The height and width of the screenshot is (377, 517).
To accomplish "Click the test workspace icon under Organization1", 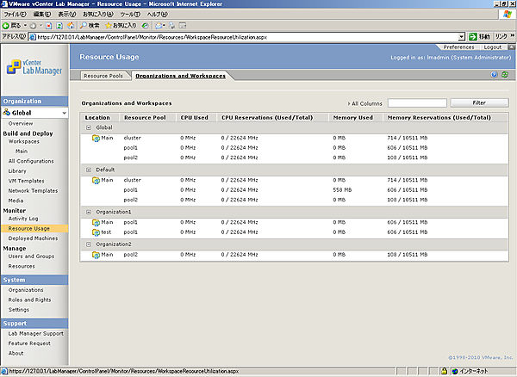I will [x=96, y=232].
